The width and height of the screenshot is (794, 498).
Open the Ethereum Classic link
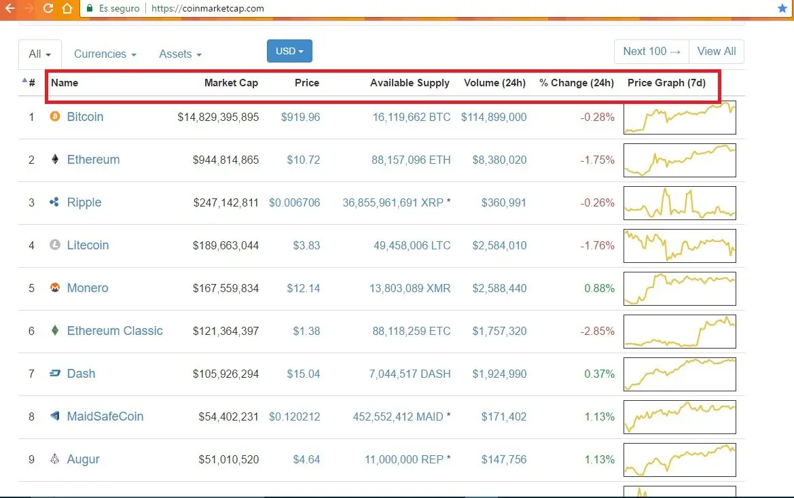(x=115, y=330)
